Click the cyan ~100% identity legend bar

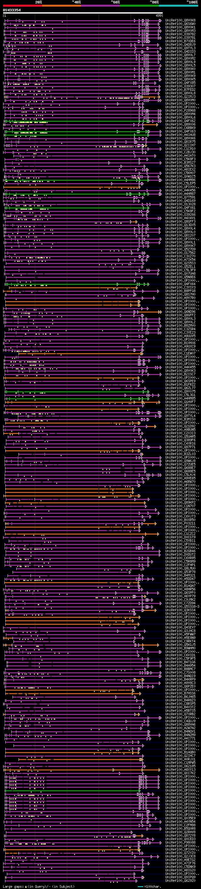point(179,6)
